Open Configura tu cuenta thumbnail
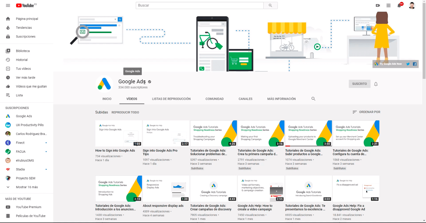 click(x=356, y=133)
